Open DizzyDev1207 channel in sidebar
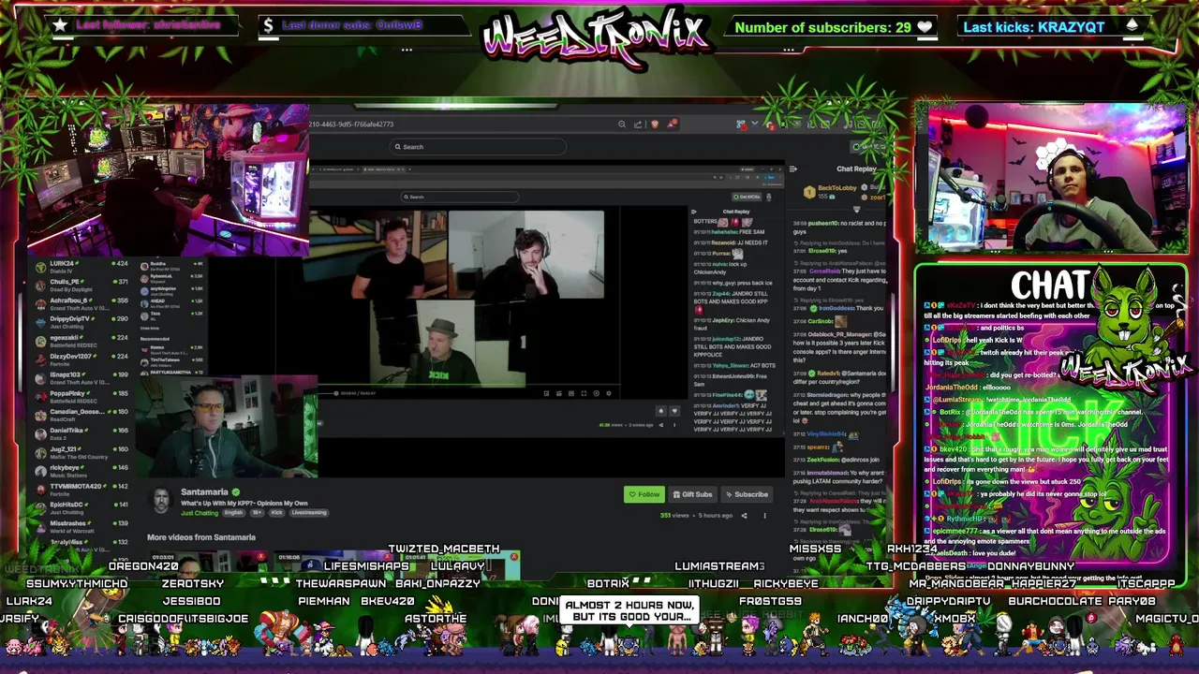Screen dimensions: 1199x674 point(81,359)
